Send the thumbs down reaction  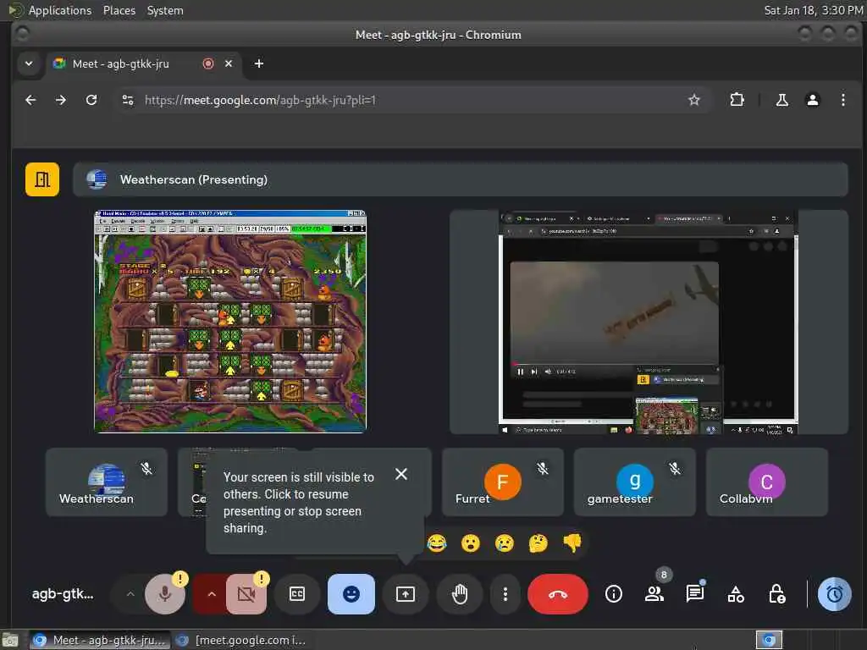[x=572, y=543]
